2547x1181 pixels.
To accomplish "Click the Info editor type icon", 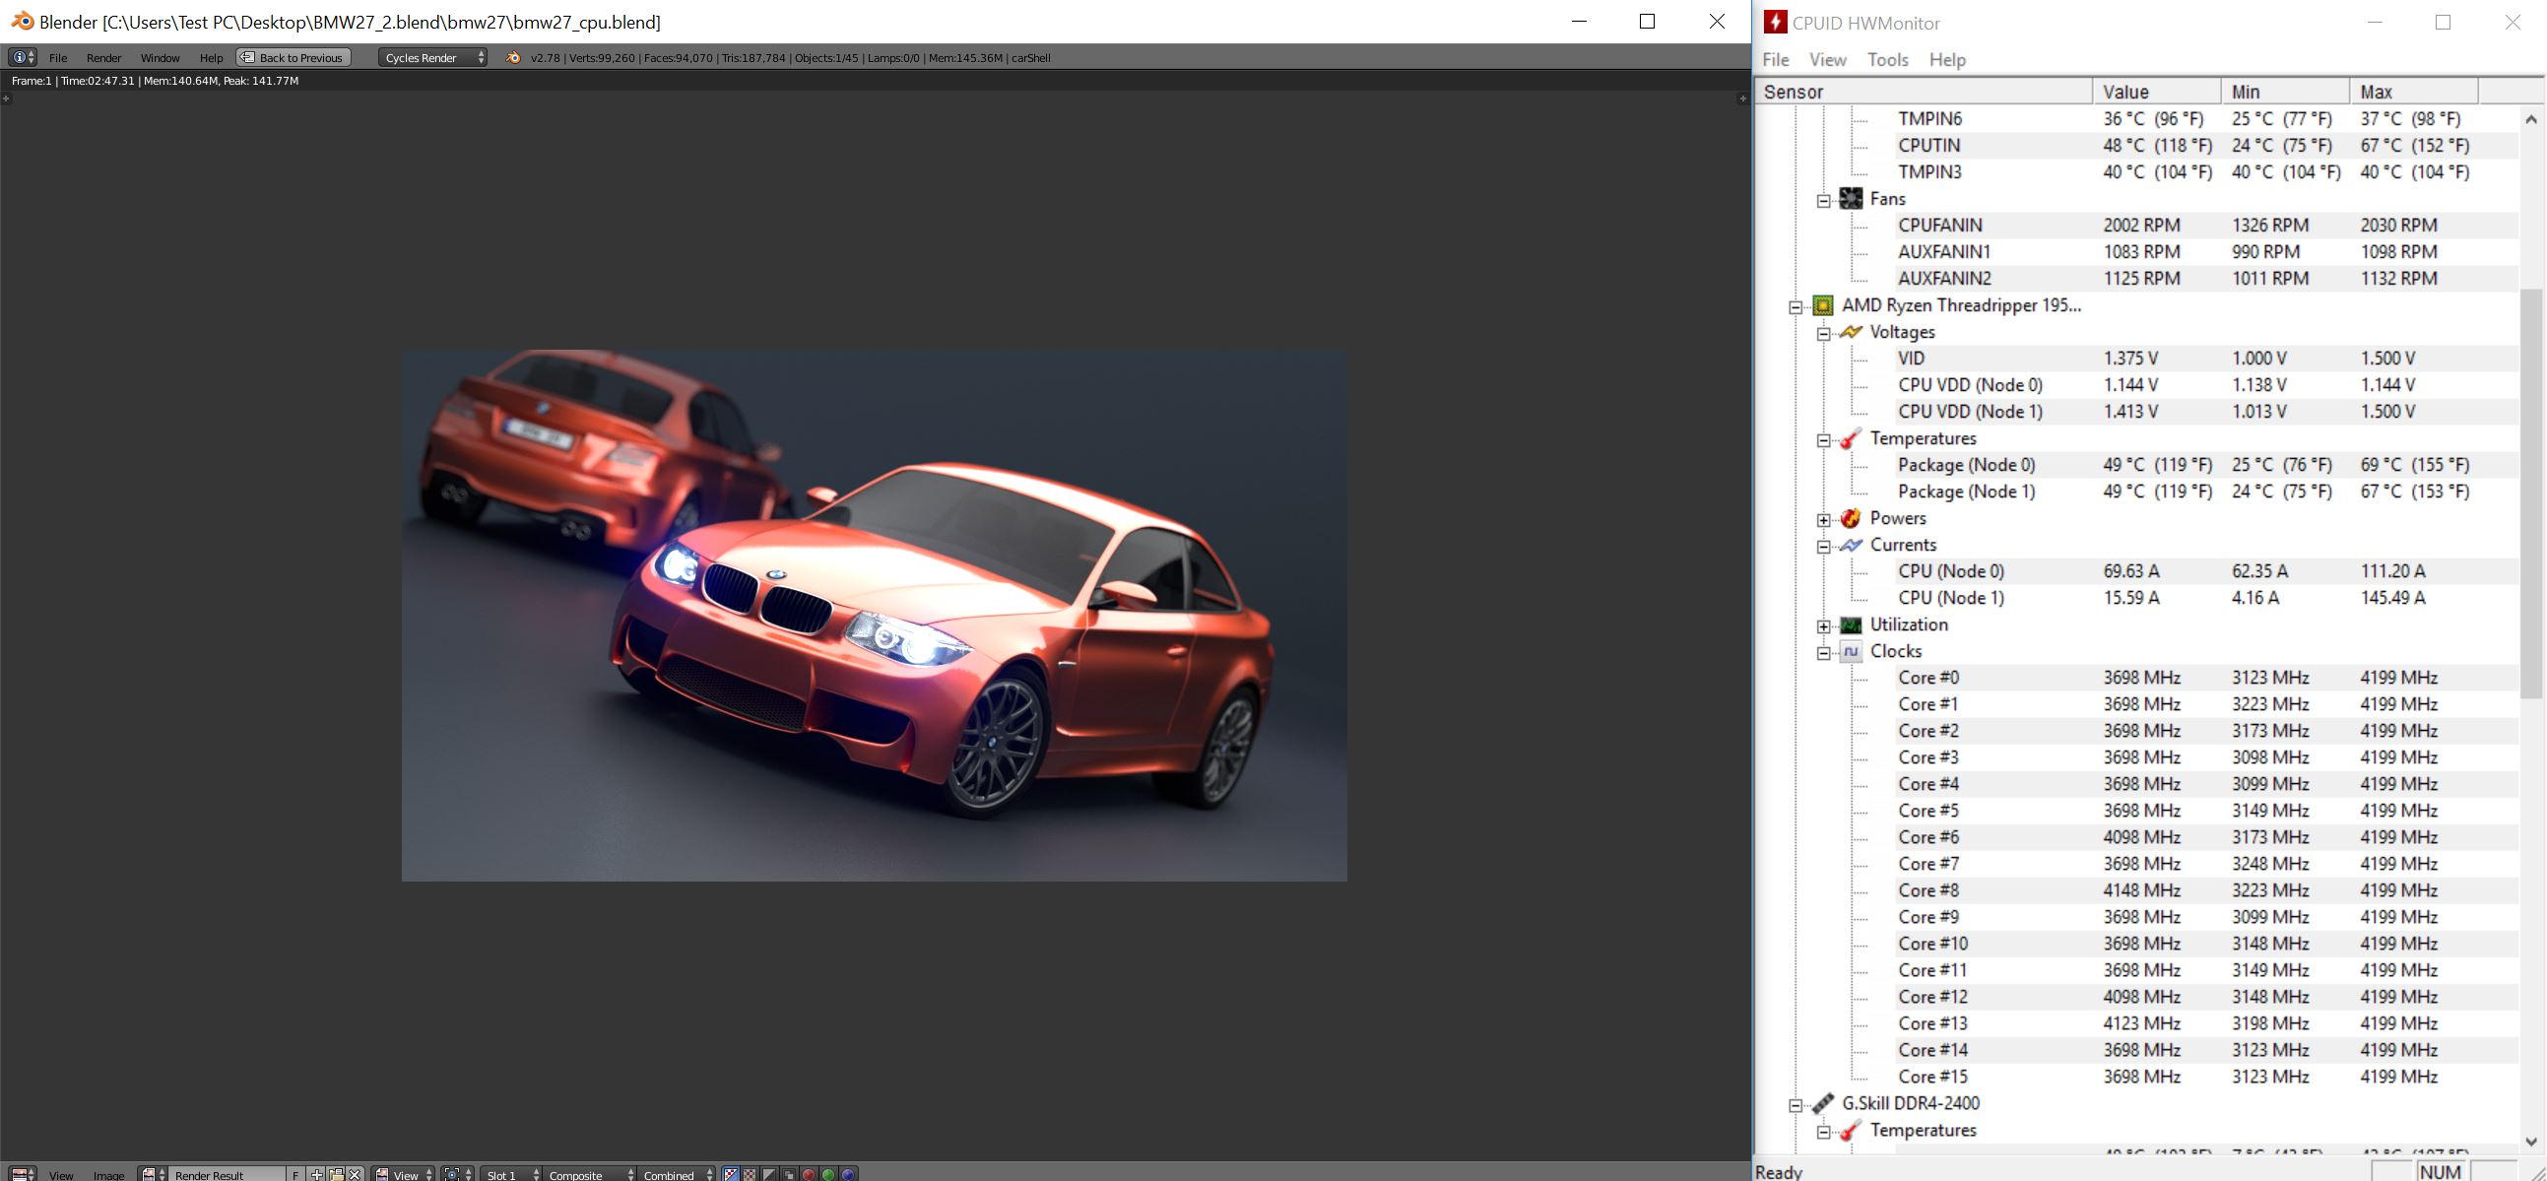I will click(22, 57).
